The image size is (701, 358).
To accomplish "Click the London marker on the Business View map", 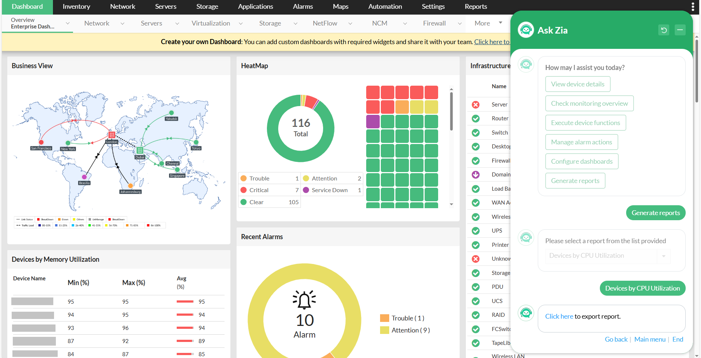I will 112,135.
